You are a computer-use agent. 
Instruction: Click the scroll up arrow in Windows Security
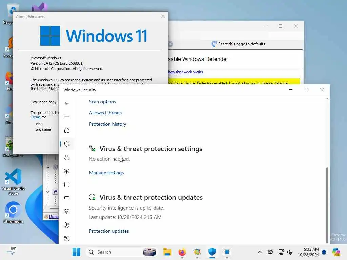tap(327, 99)
